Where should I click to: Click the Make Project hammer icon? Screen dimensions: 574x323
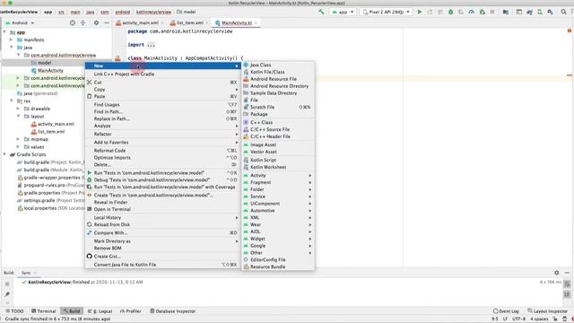tap(321, 12)
